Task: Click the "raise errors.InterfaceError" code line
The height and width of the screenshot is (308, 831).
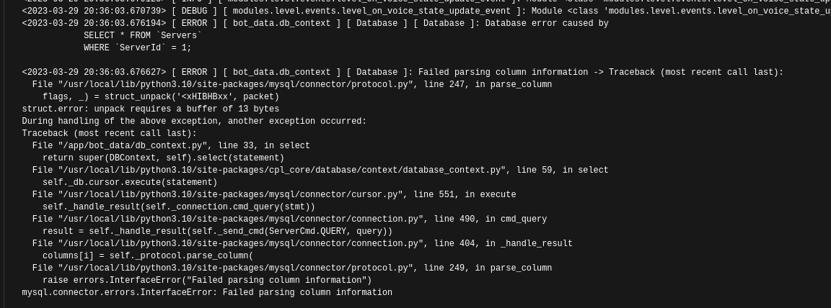Action: 207,280
